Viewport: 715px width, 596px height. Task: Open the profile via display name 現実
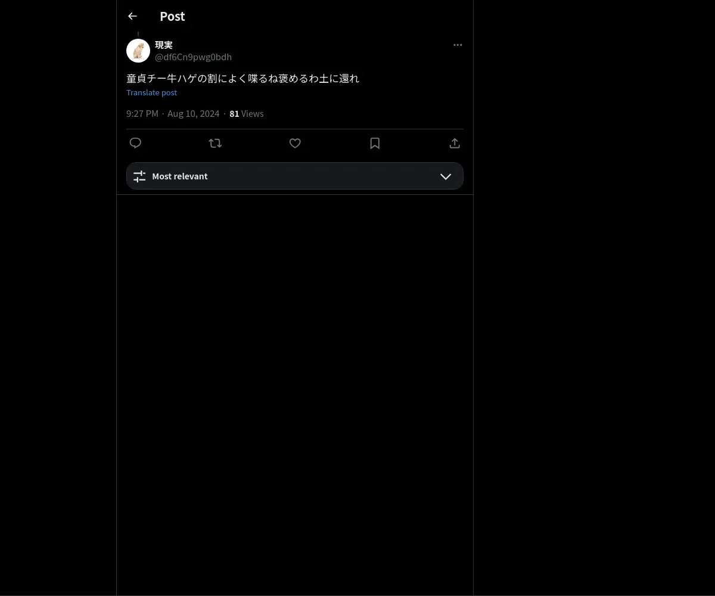coord(164,45)
